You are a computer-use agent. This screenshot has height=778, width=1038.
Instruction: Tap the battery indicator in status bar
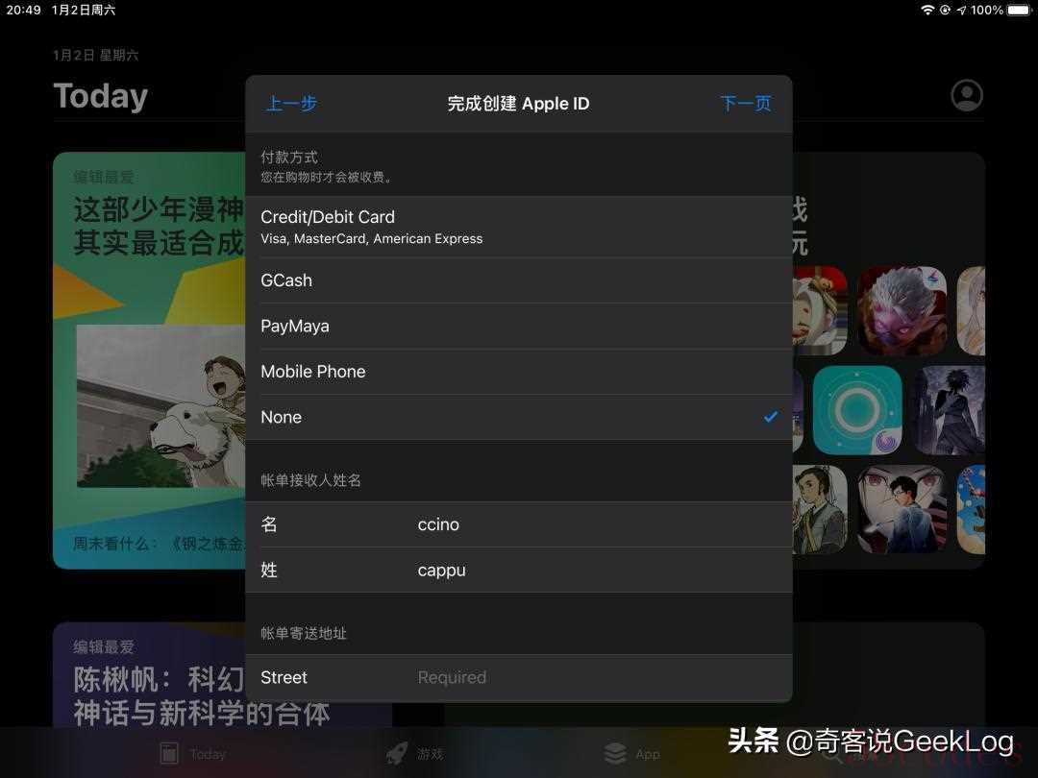pyautogui.click(x=1020, y=10)
